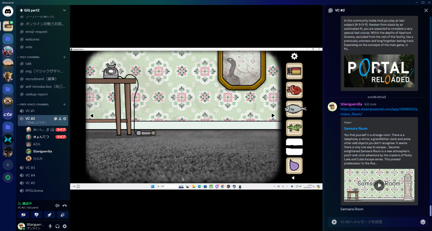Click the game's white settings gear
This screenshot has height=231, width=432.
click(294, 56)
